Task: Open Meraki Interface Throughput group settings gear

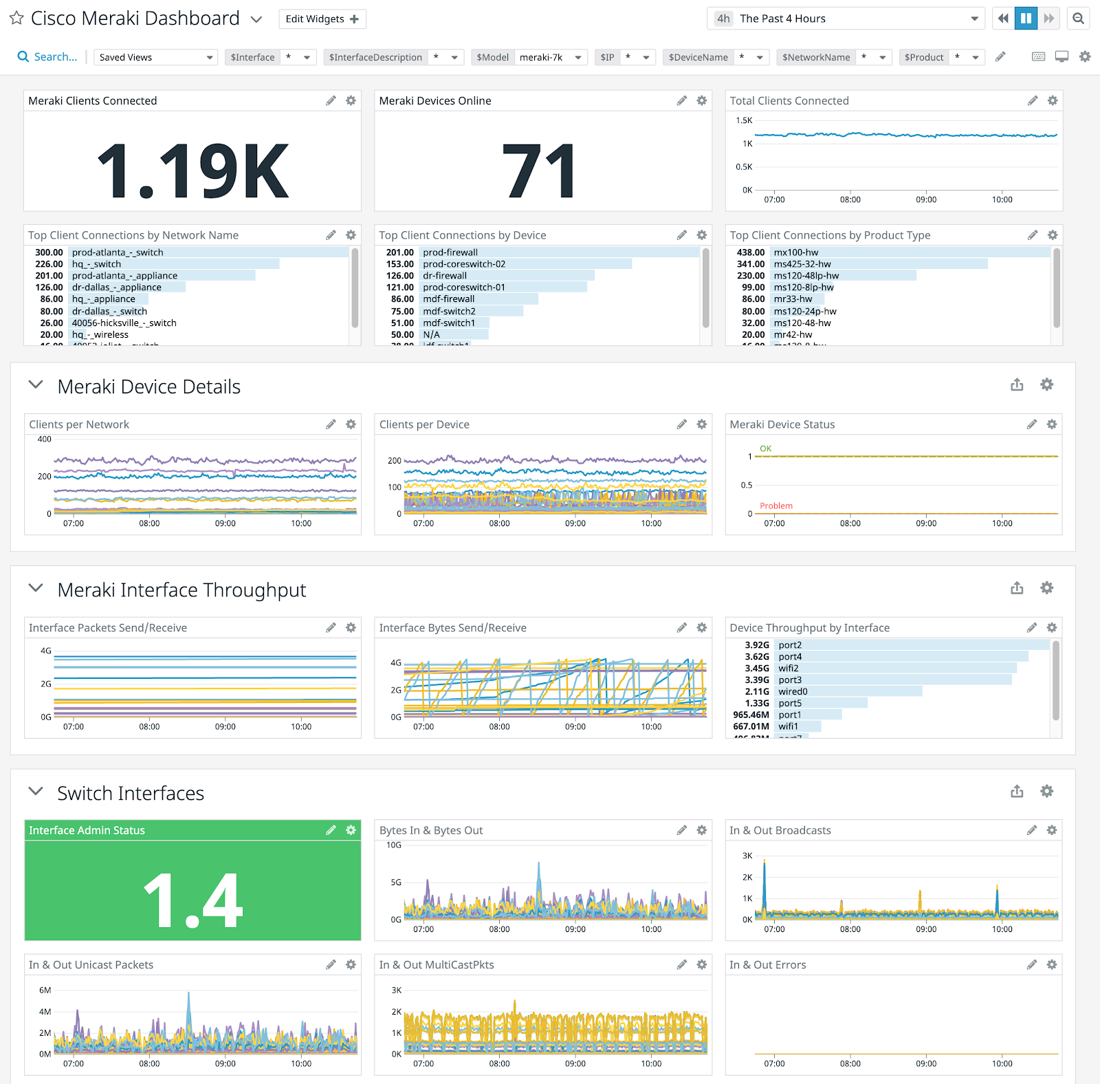Action: pyautogui.click(x=1046, y=587)
